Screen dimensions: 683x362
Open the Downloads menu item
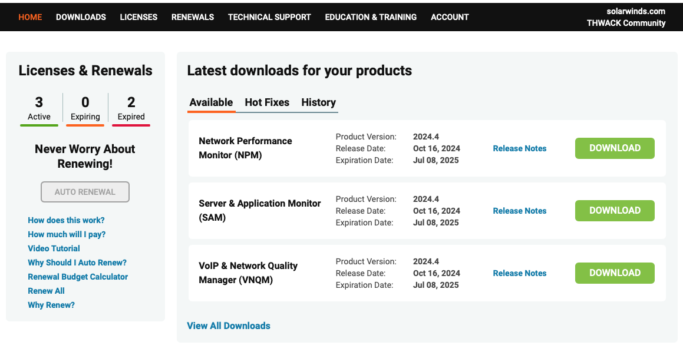pos(81,17)
